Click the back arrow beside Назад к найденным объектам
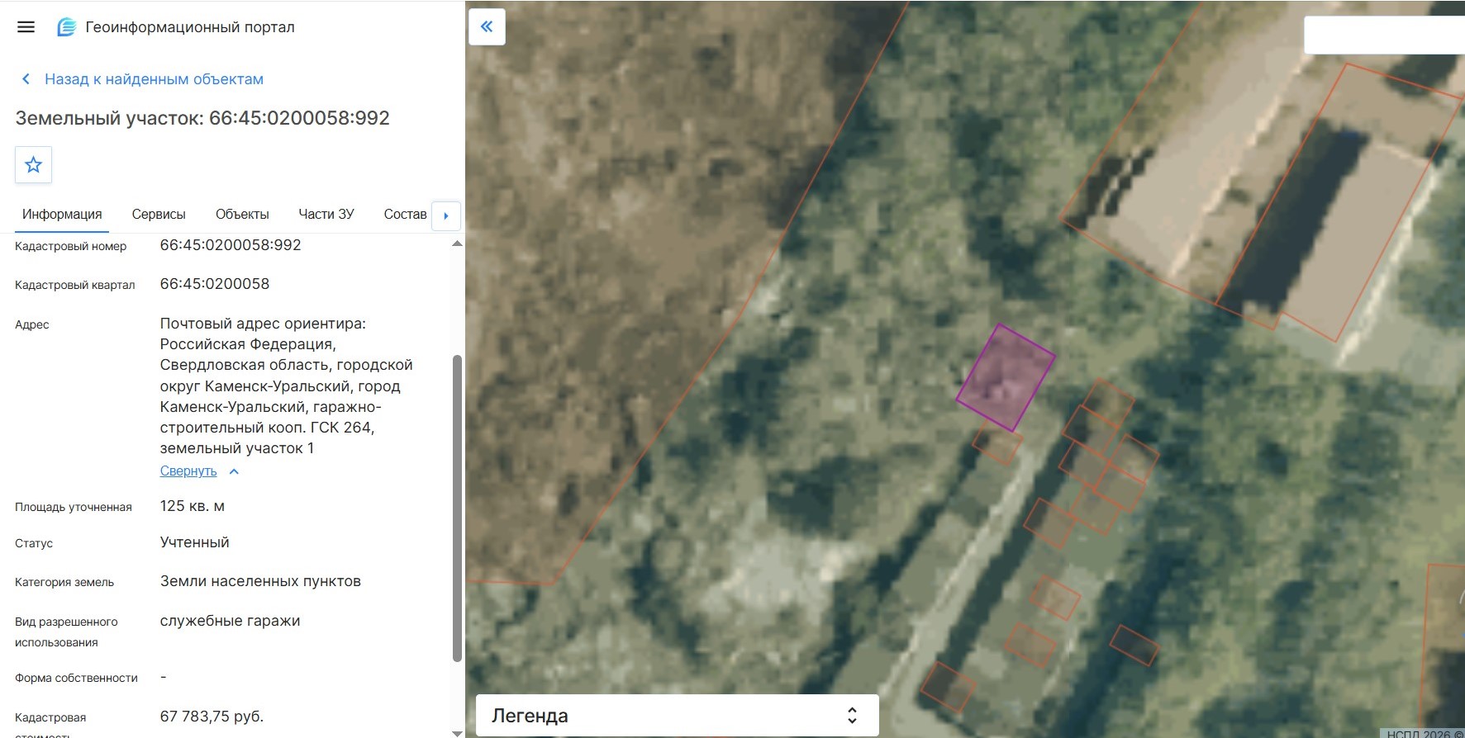This screenshot has height=738, width=1465. [x=26, y=79]
